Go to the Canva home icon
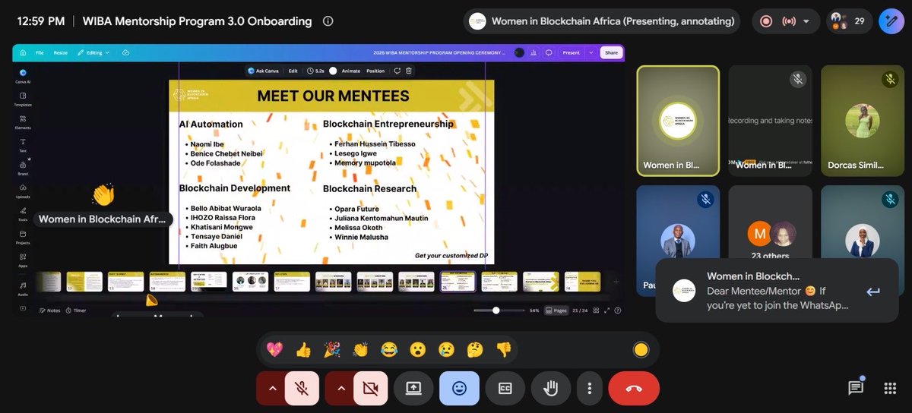The height and width of the screenshot is (413, 912). click(x=22, y=52)
